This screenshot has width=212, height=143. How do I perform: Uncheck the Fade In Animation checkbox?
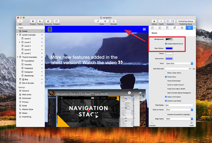(166, 97)
